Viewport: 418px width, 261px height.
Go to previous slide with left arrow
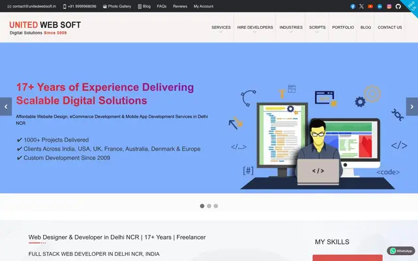pos(6,106)
